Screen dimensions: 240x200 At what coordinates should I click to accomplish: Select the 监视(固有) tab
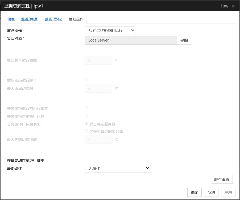[53, 19]
